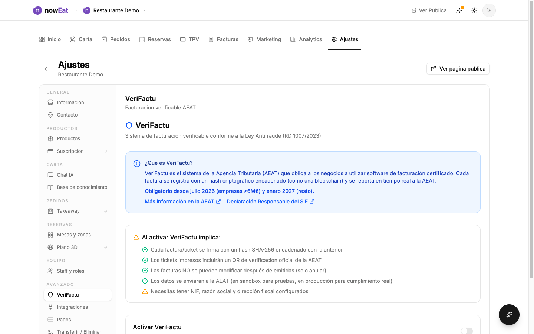Click the Integraciones plug icon

pyautogui.click(x=50, y=307)
